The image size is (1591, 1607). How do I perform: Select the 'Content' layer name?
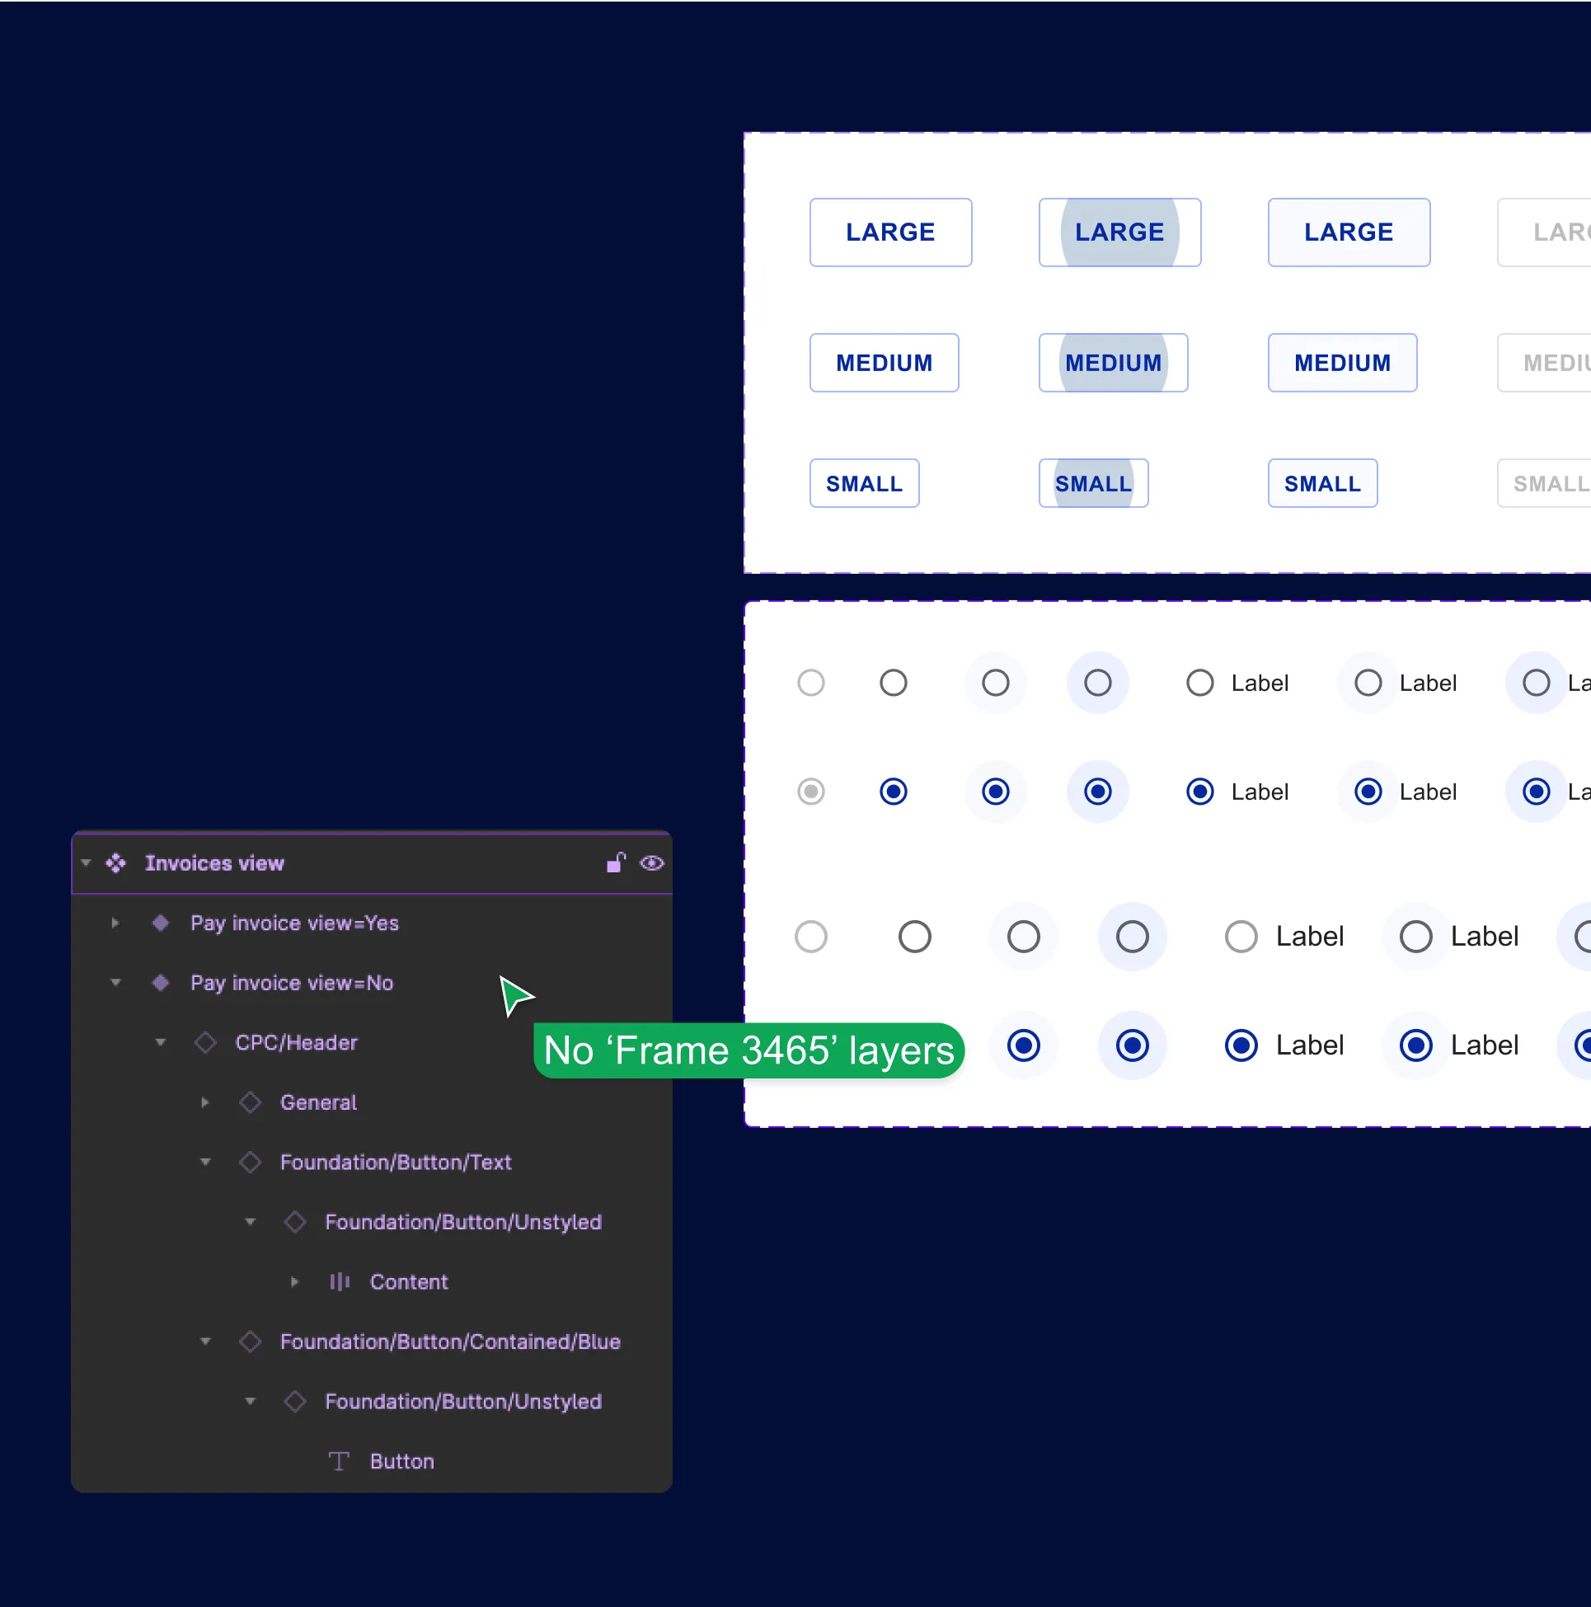tap(409, 1282)
